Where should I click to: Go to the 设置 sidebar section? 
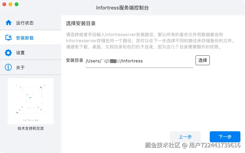[31, 53]
